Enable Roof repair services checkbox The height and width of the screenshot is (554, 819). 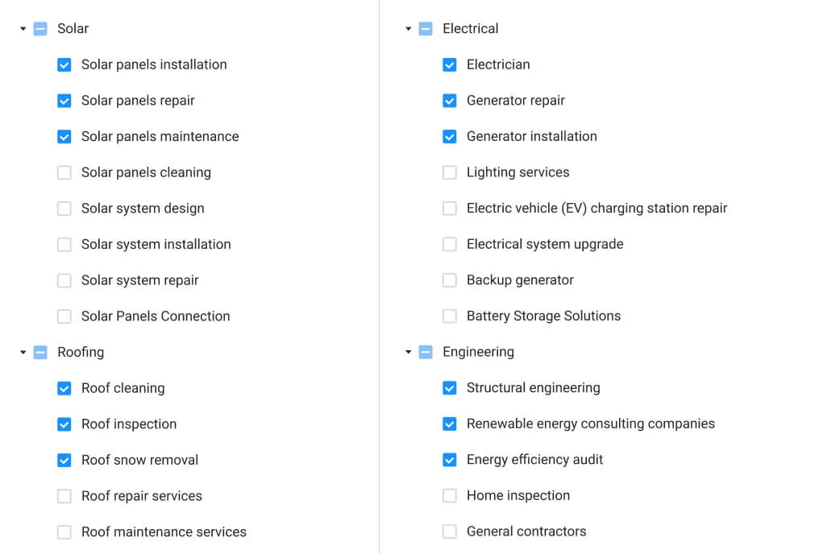pos(64,496)
